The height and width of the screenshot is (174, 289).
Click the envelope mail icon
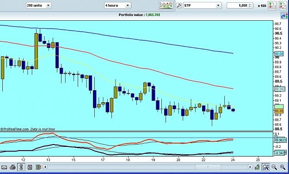[x=4, y=167]
